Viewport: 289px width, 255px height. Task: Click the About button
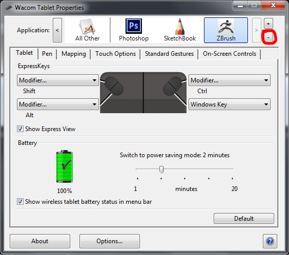[40, 241]
